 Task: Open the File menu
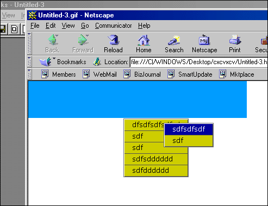point(35,26)
